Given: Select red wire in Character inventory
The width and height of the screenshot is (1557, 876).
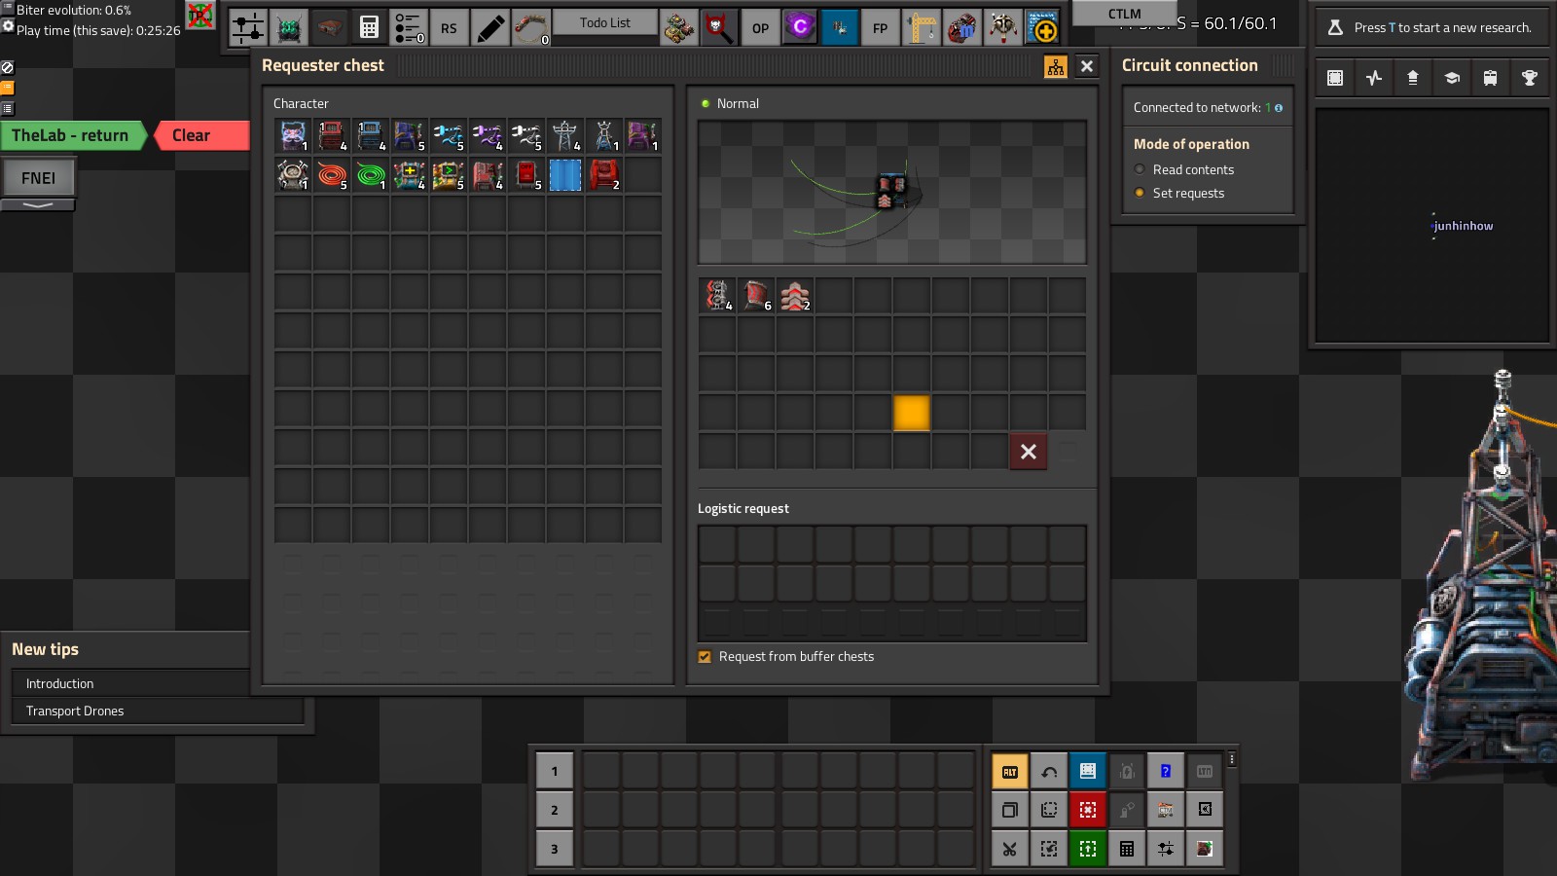Looking at the screenshot, I should click(x=332, y=175).
